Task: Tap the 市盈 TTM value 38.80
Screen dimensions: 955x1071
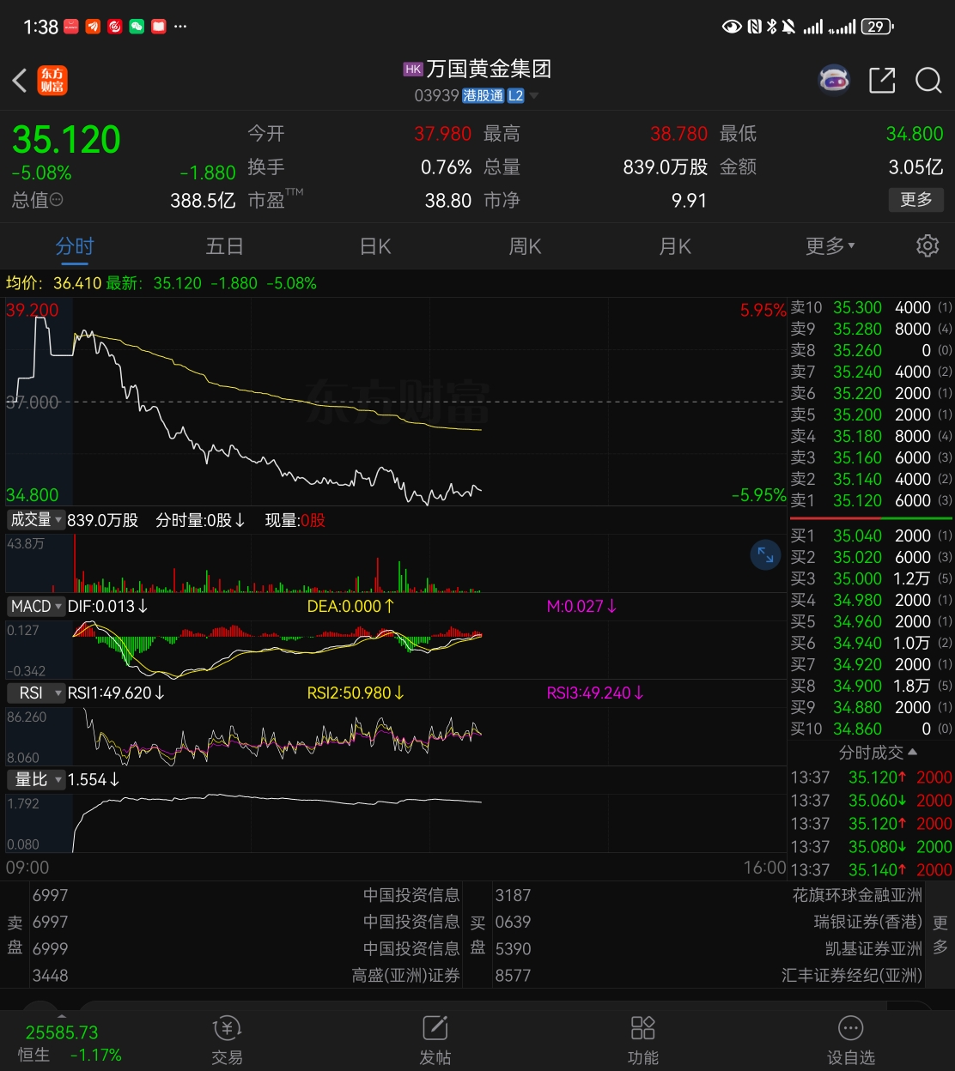Action: tap(448, 200)
